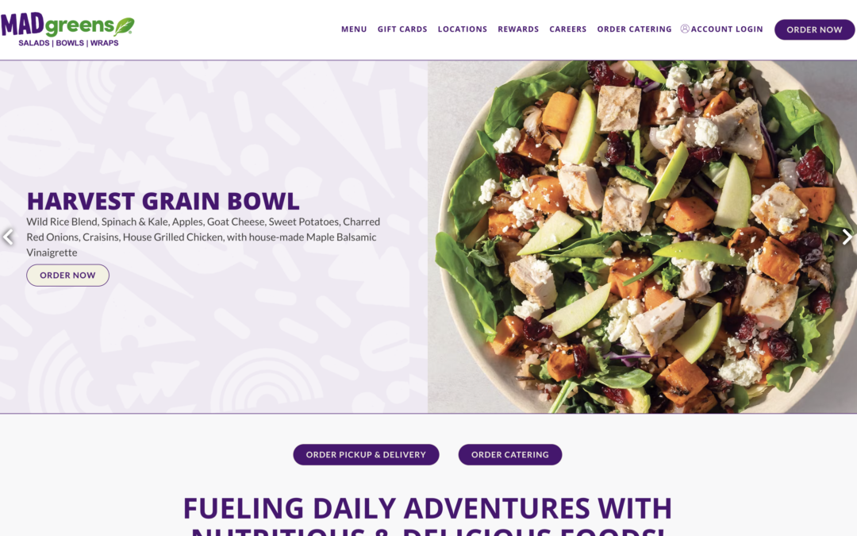The width and height of the screenshot is (857, 536).
Task: Click the Harvest Grain Bowl heading
Action: tap(163, 201)
